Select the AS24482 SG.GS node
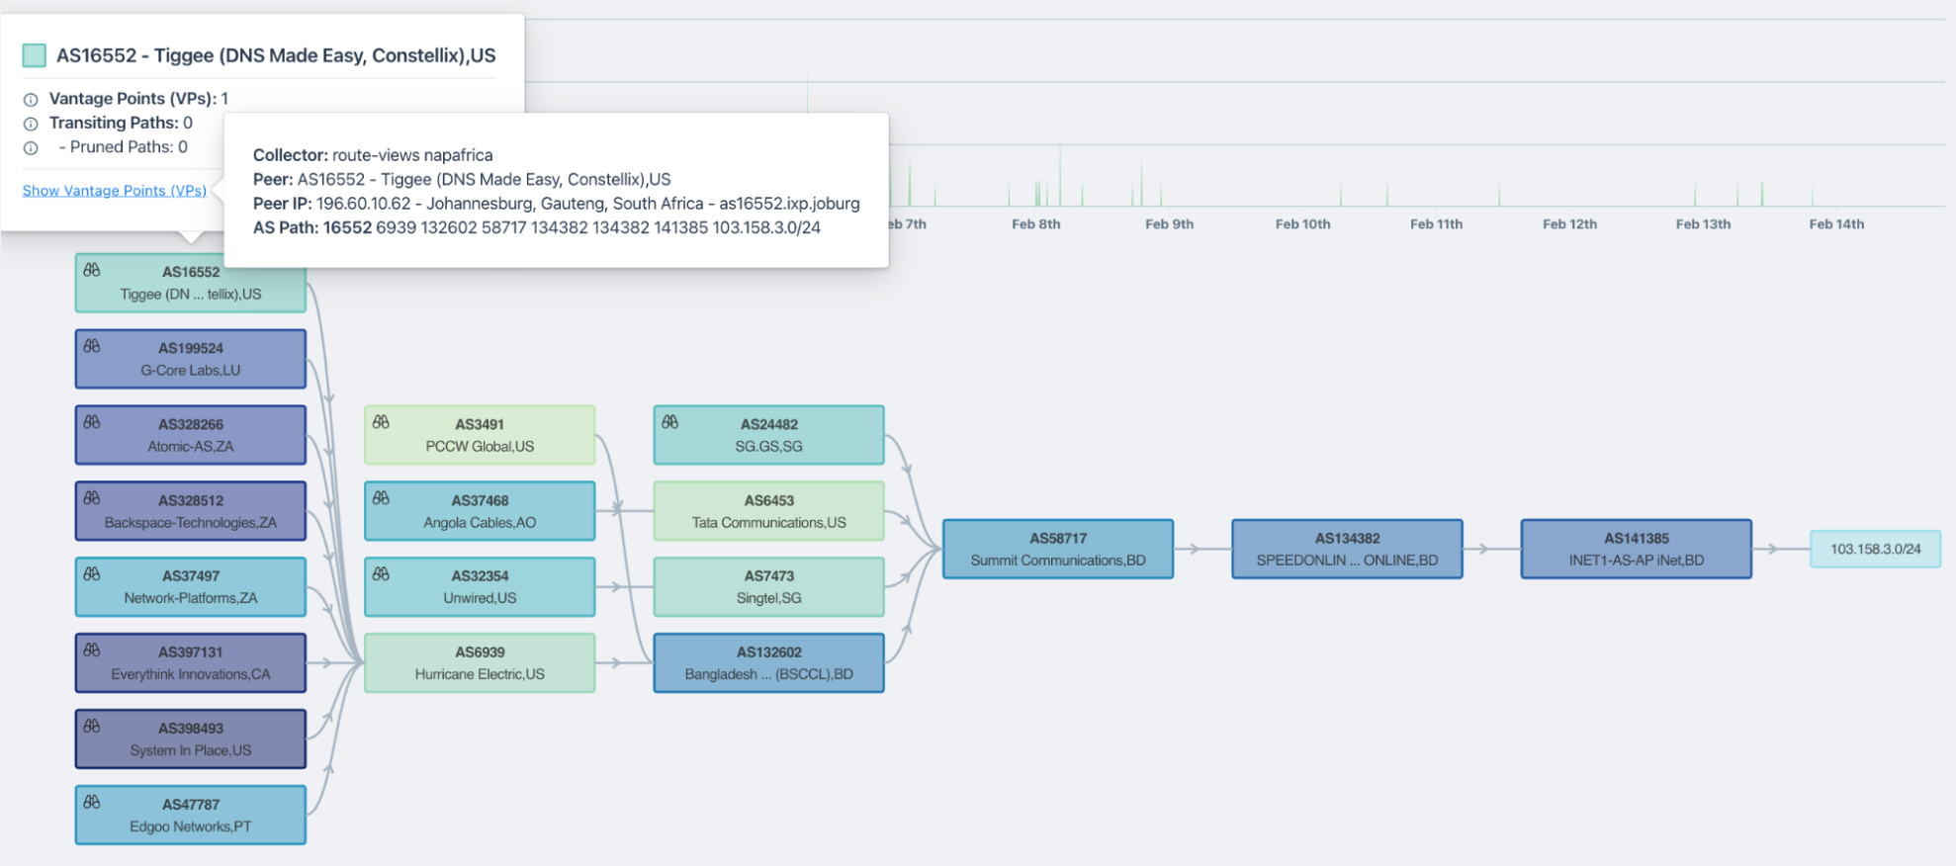Image resolution: width=1956 pixels, height=866 pixels. (768, 435)
